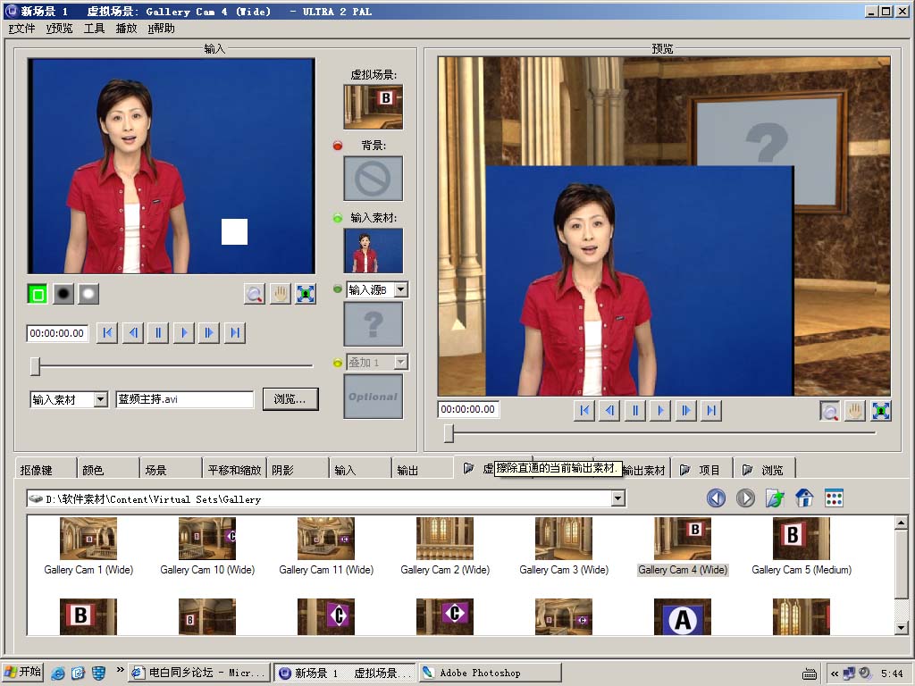Switch to the 抠像键 tab
The height and width of the screenshot is (686, 915).
point(37,470)
